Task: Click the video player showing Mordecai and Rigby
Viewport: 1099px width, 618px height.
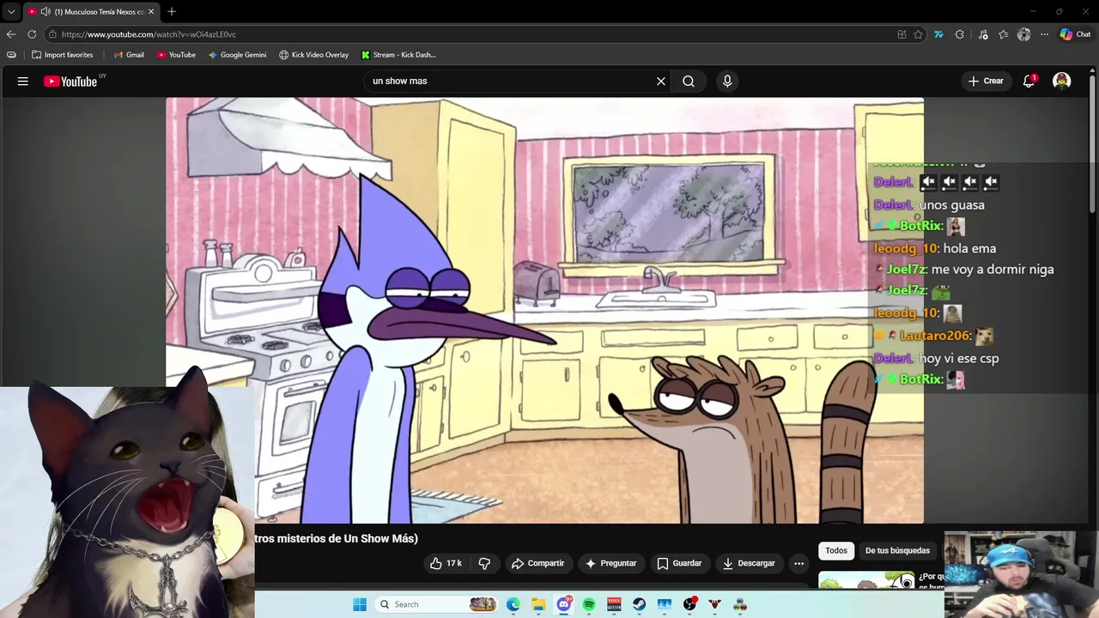Action: click(x=544, y=310)
